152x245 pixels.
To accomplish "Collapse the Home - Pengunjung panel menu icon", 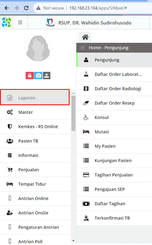I will pyautogui.click(x=83, y=48).
